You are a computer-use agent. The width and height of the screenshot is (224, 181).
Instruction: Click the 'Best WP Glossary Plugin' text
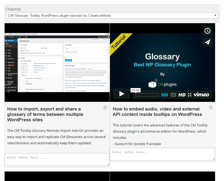pos(162,65)
